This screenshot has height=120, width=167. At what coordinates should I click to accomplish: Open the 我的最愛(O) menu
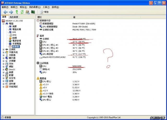click(x=35, y=7)
